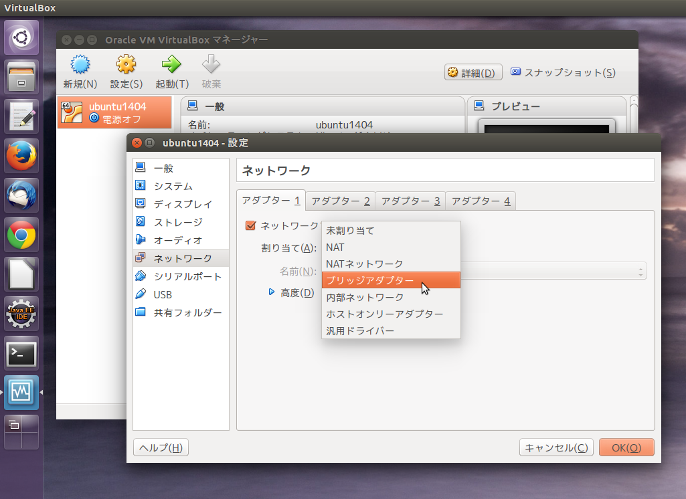Open 共有フォルダー category in settings sidebar
This screenshot has width=686, height=499.
pyautogui.click(x=181, y=312)
